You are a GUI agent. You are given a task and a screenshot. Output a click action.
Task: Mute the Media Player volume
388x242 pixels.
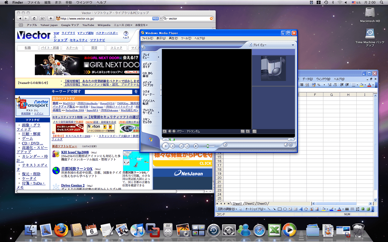pos(196,146)
